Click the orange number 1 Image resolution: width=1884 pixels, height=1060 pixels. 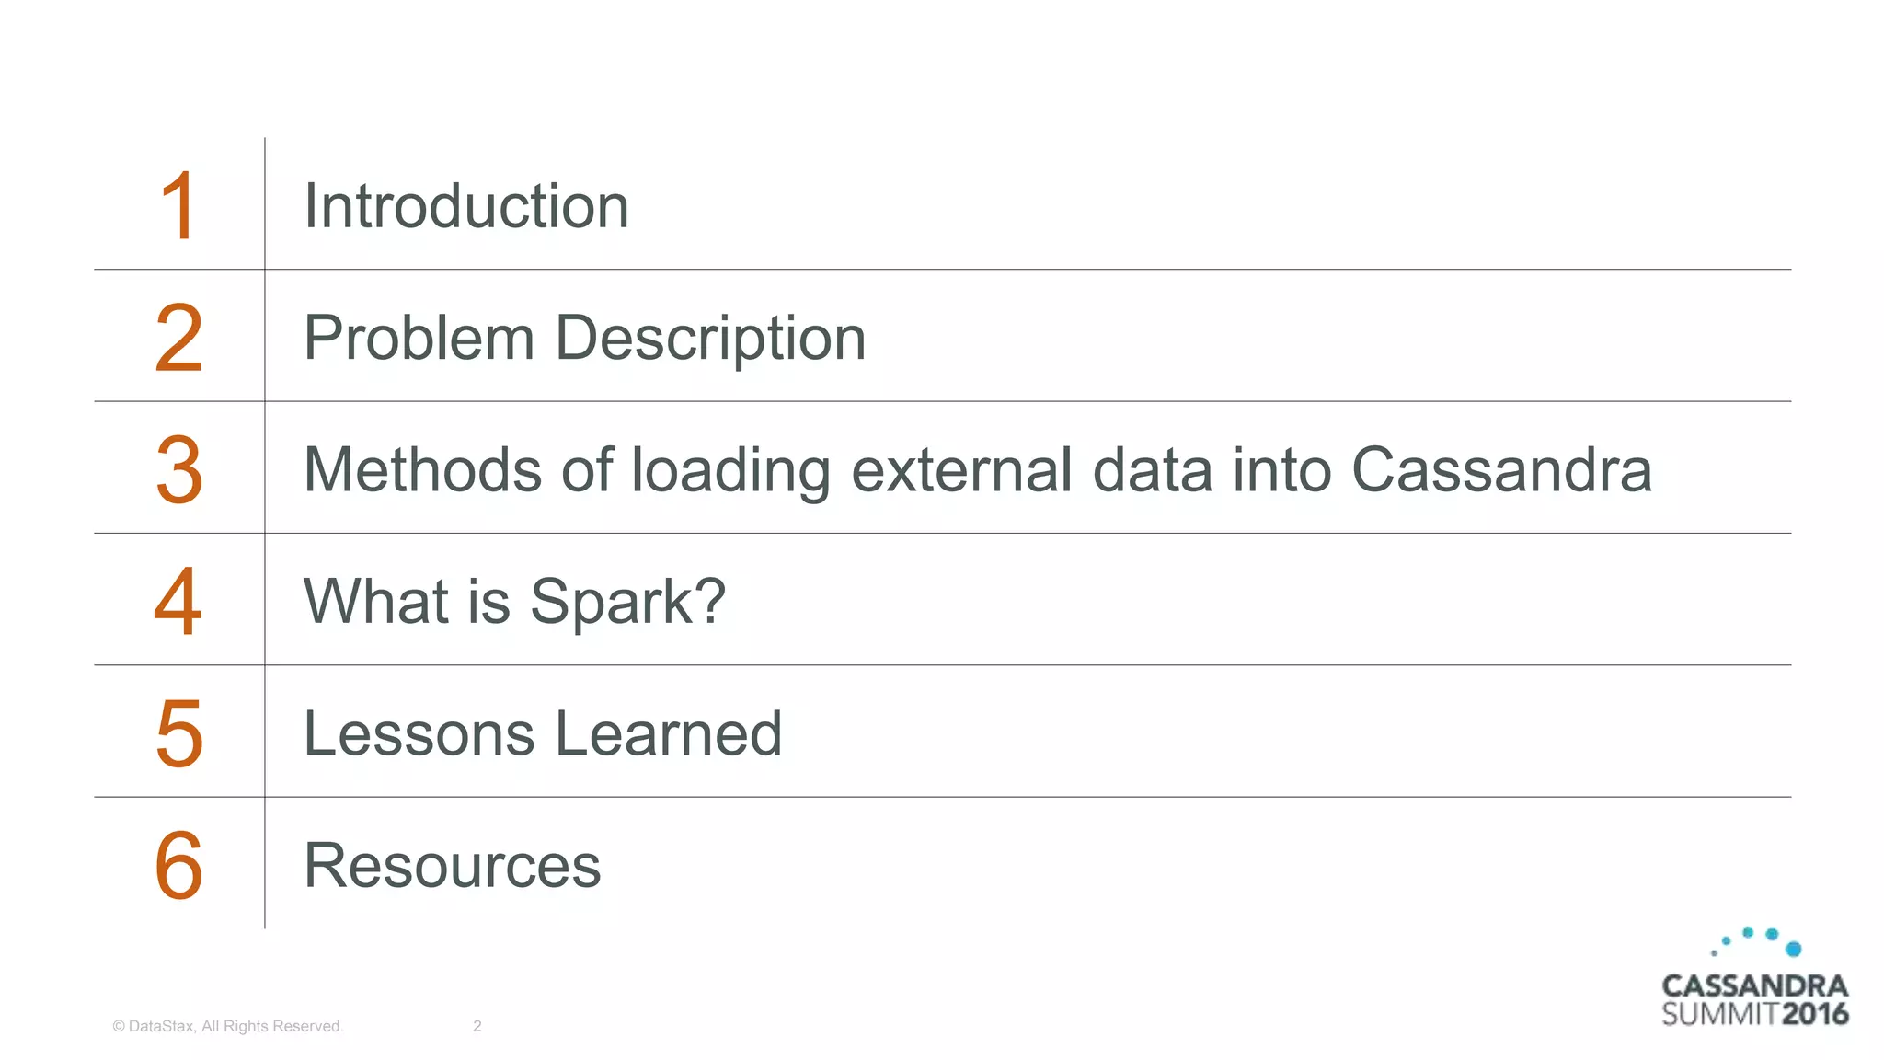(178, 206)
